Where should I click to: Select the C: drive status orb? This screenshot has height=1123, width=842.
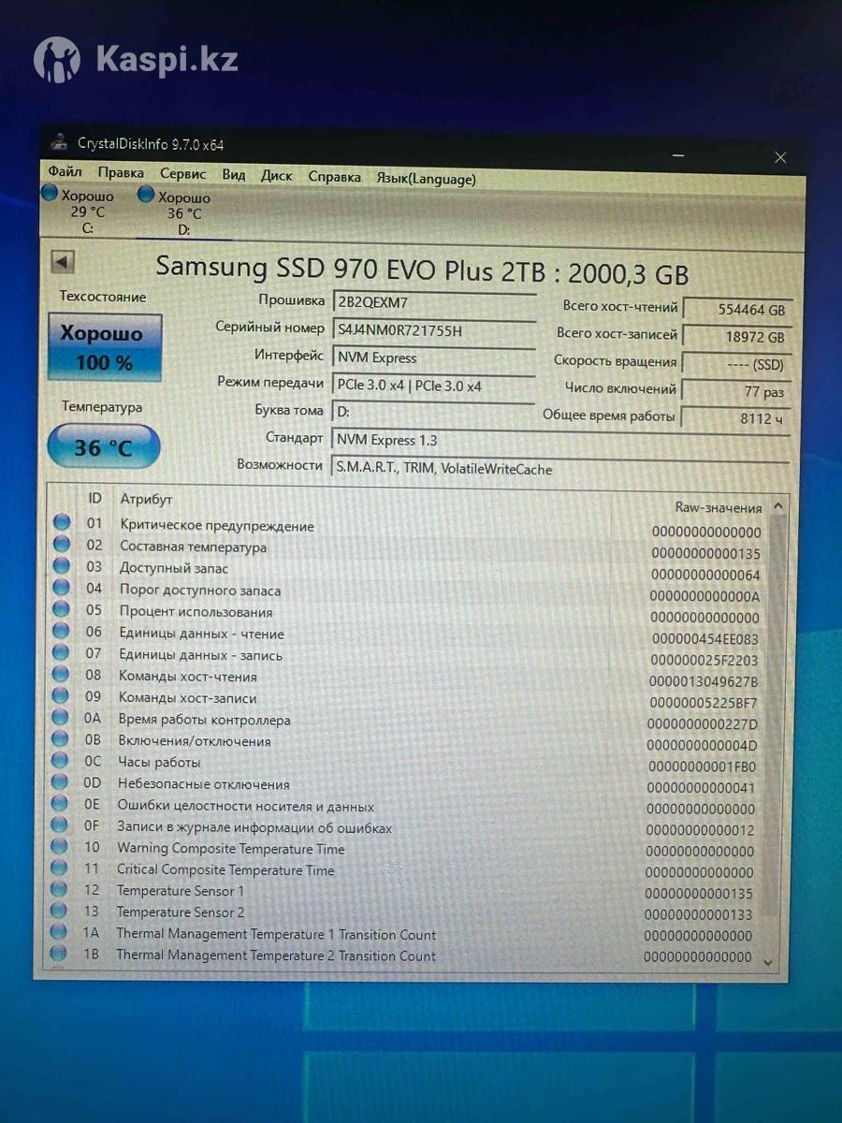pos(51,195)
